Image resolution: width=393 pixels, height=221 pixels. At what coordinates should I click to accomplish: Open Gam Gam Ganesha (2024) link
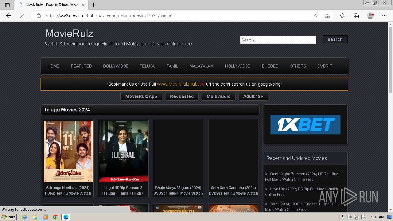233,190
